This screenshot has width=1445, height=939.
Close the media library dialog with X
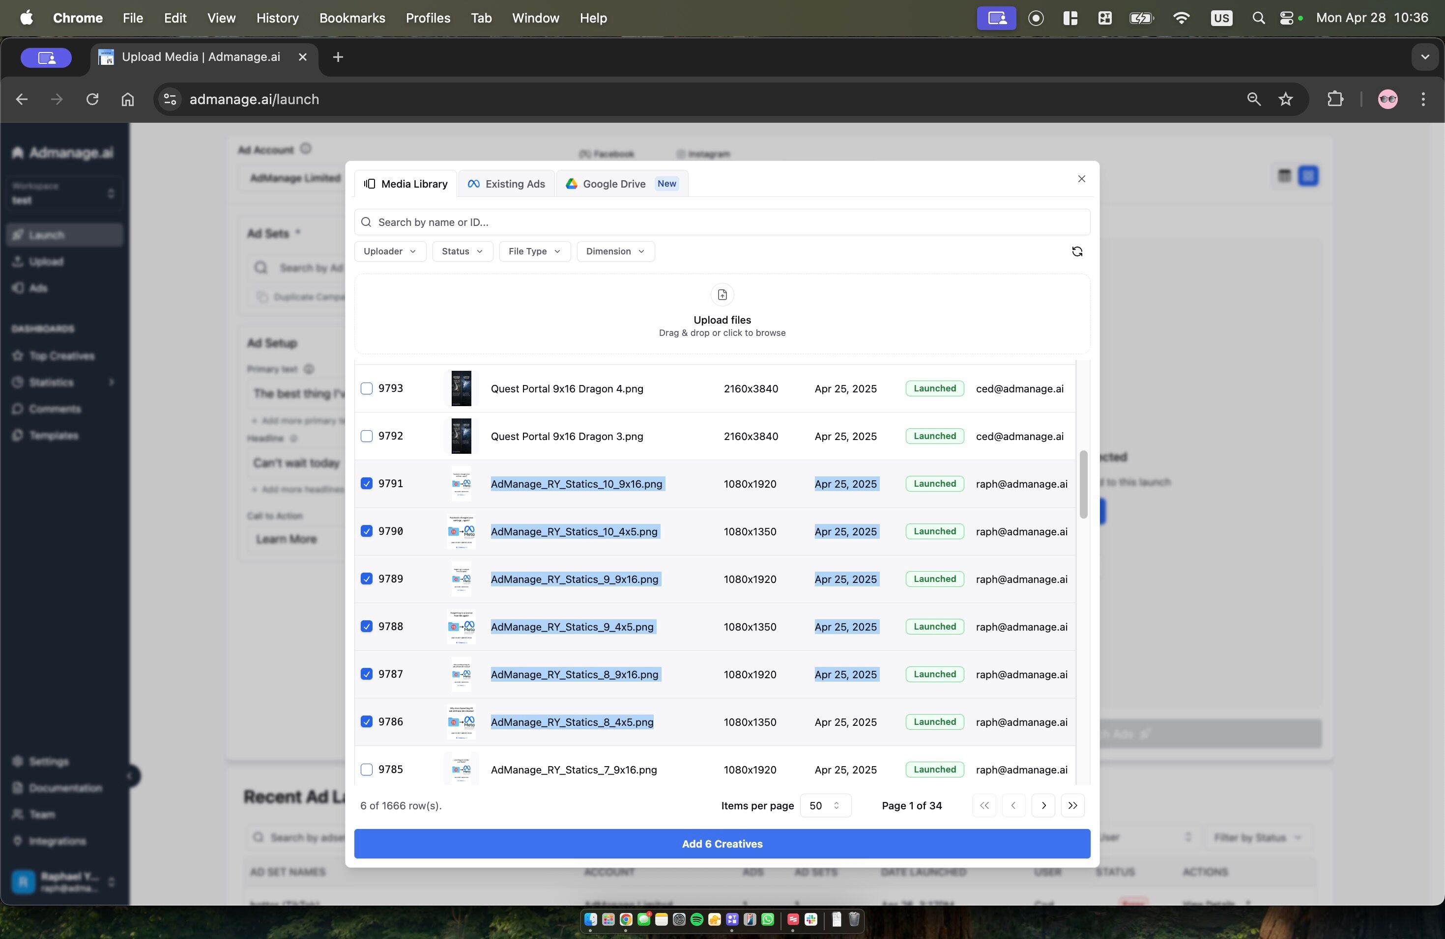coord(1081,178)
